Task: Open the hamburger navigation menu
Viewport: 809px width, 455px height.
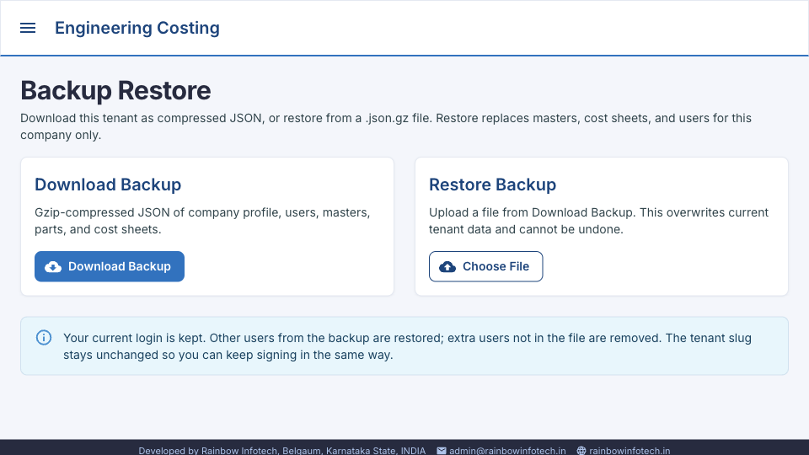Action: [x=28, y=28]
